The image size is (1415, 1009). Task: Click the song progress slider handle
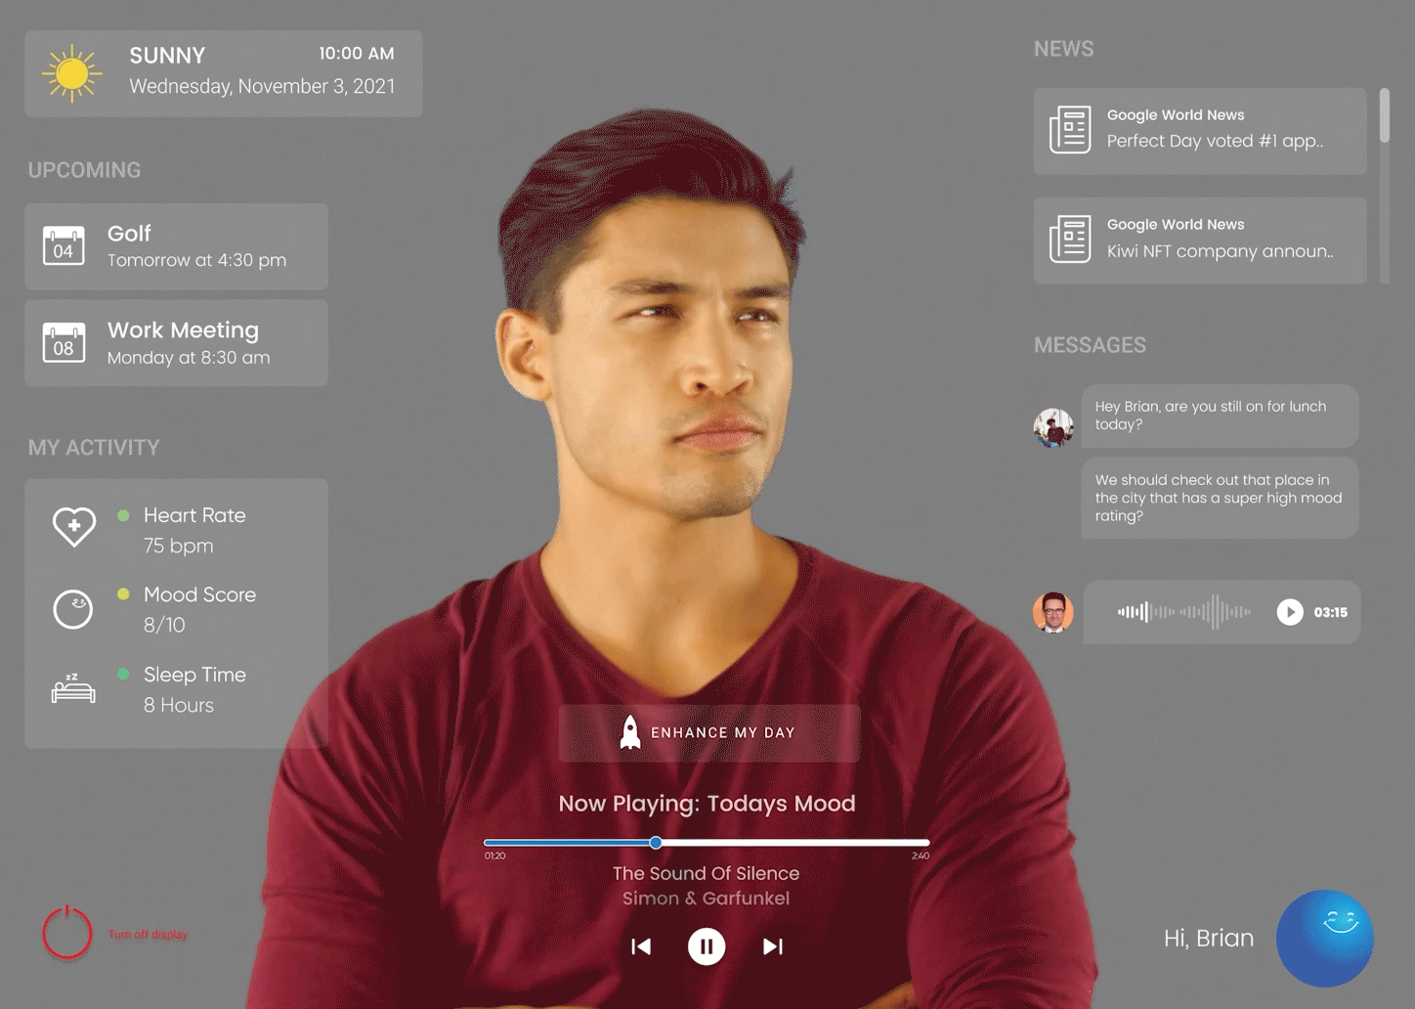[x=656, y=842]
